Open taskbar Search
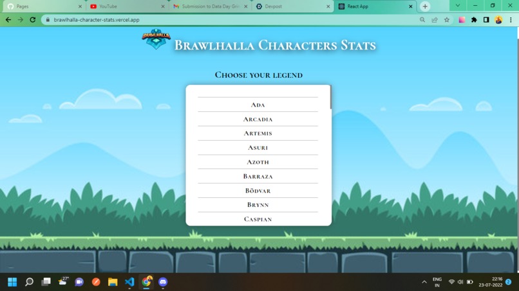This screenshot has width=519, height=291. click(29, 282)
